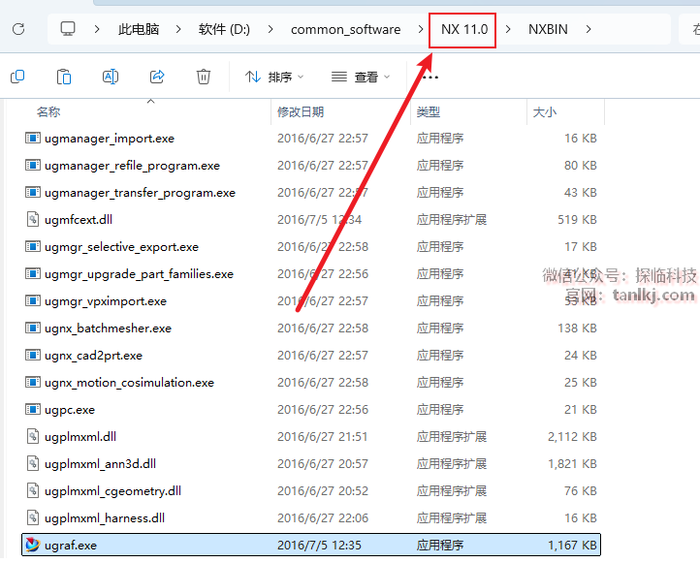The image size is (700, 563).
Task: Select the ugraf.exe application file
Action: pos(311,546)
